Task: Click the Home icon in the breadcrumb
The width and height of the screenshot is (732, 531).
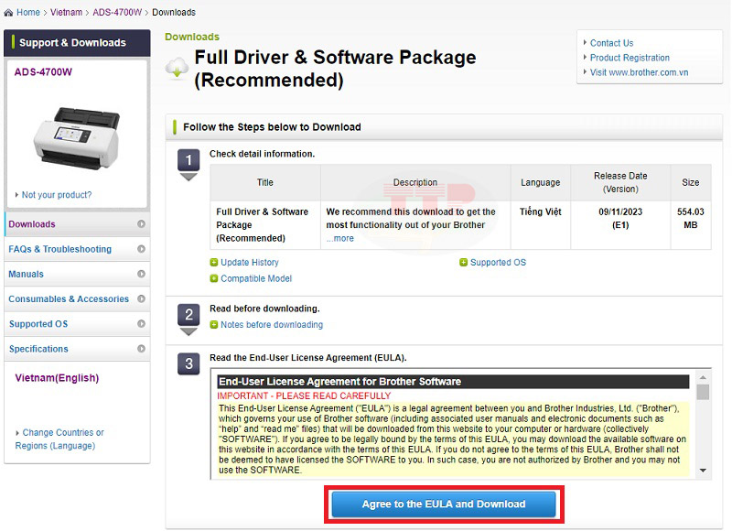Action: pyautogui.click(x=9, y=12)
